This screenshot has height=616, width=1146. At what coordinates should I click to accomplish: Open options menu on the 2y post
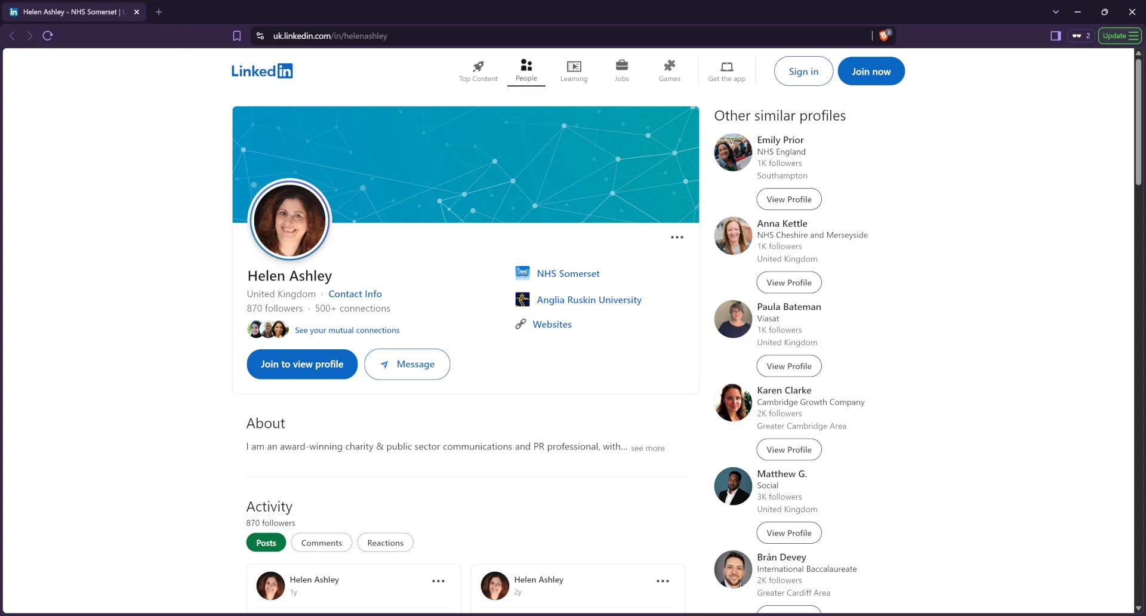click(663, 581)
